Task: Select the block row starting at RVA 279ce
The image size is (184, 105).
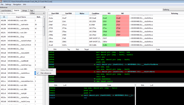Action: (116, 38)
